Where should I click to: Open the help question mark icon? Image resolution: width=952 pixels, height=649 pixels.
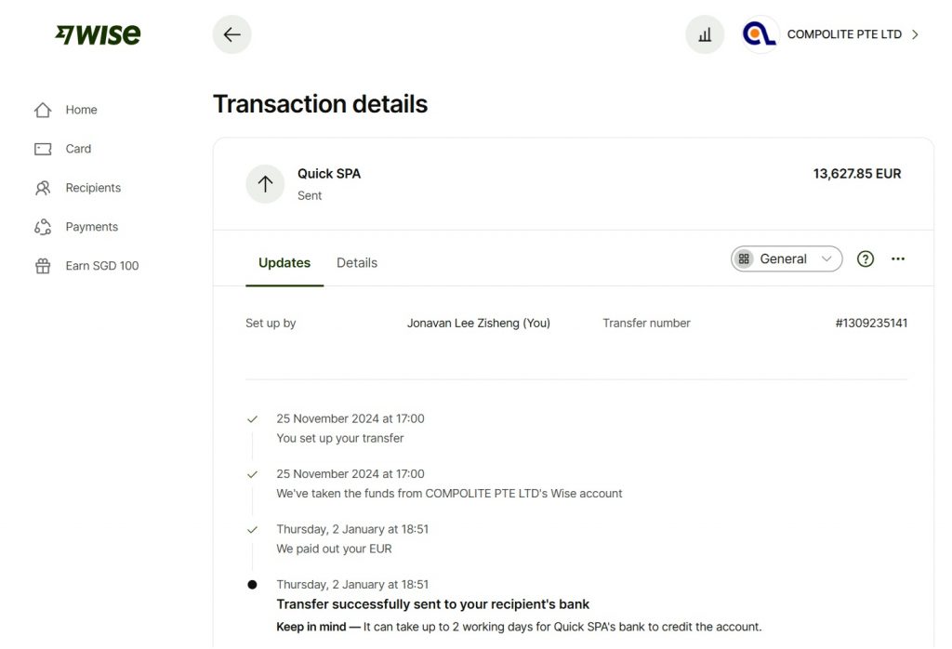[866, 259]
